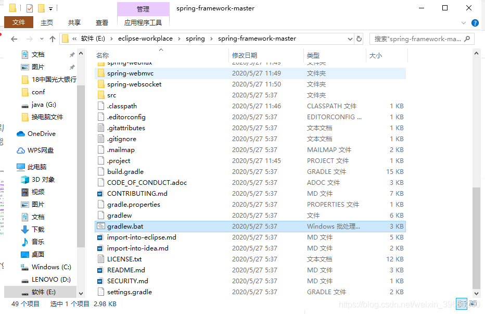
Task: Select the settings.gradle file
Action: pyautogui.click(x=250, y=292)
